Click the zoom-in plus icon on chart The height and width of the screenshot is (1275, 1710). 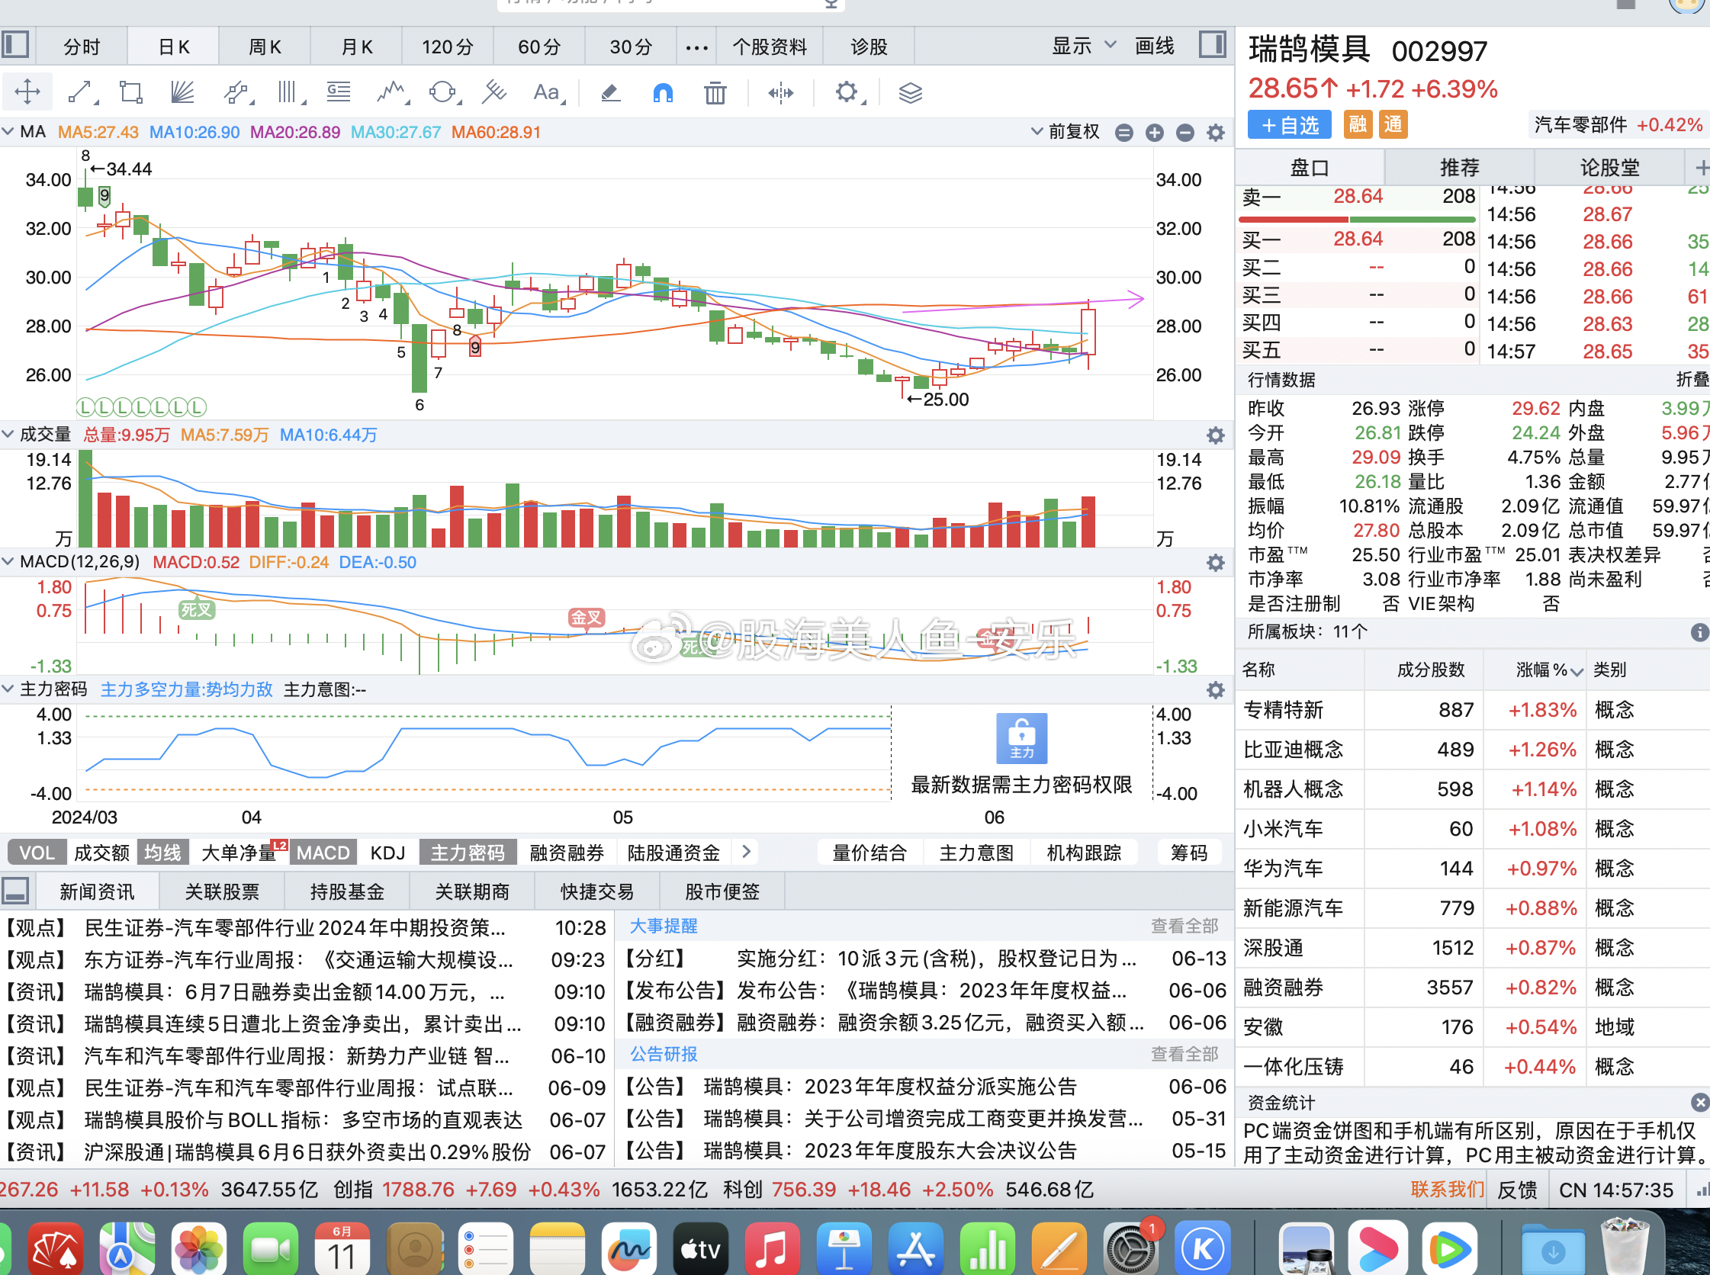coord(1154,133)
